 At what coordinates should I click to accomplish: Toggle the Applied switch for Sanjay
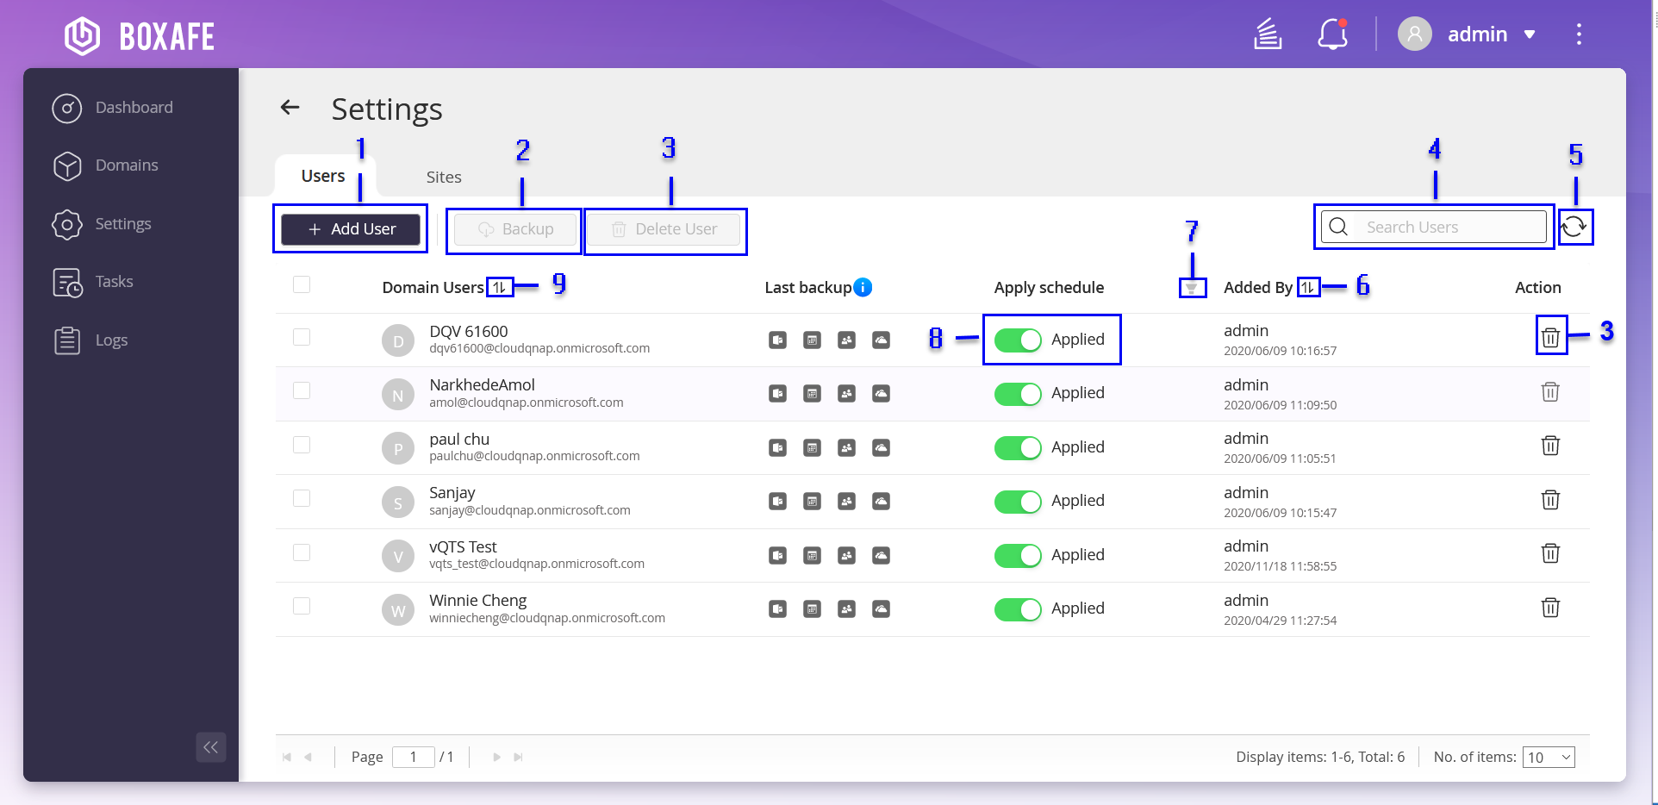point(1018,502)
